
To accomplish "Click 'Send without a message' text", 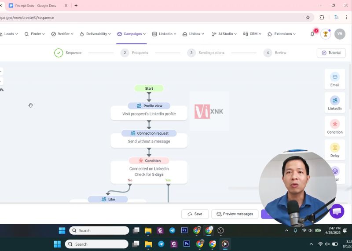I will 149,141.
